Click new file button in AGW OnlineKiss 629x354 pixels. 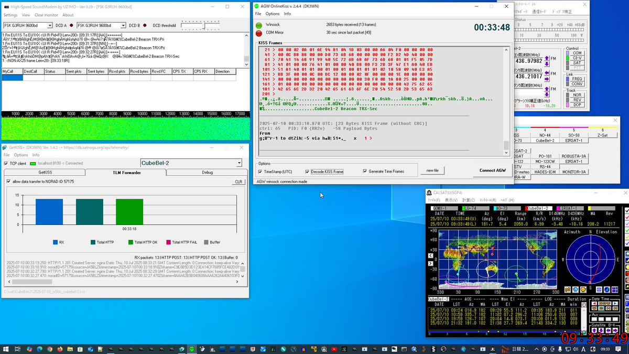(x=432, y=170)
